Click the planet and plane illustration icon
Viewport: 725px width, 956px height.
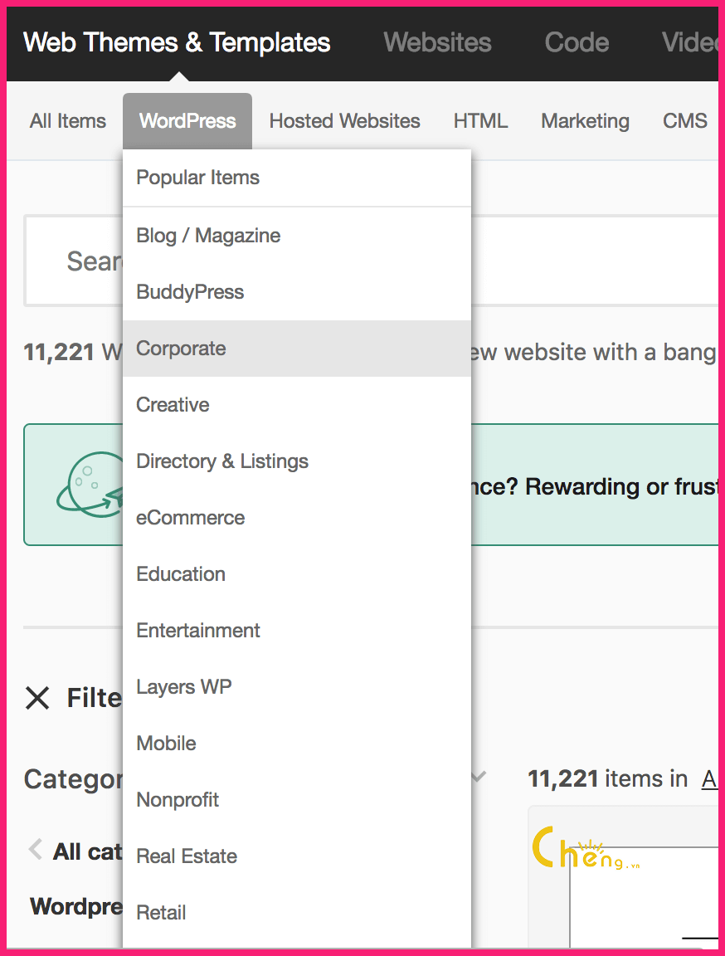90,485
